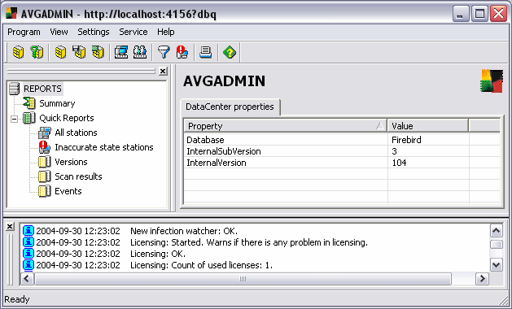The width and height of the screenshot is (512, 309).
Task: Click the red exclamation stations toolbar icon
Action: (182, 52)
